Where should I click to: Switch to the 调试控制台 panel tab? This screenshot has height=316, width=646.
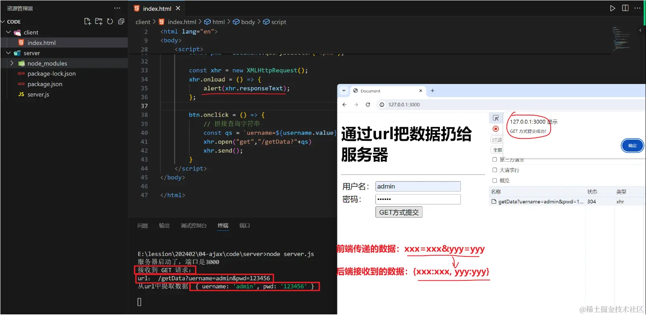coord(194,226)
